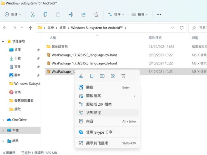Go back with the left arrow
The height and width of the screenshot is (155, 207).
(x=5, y=28)
